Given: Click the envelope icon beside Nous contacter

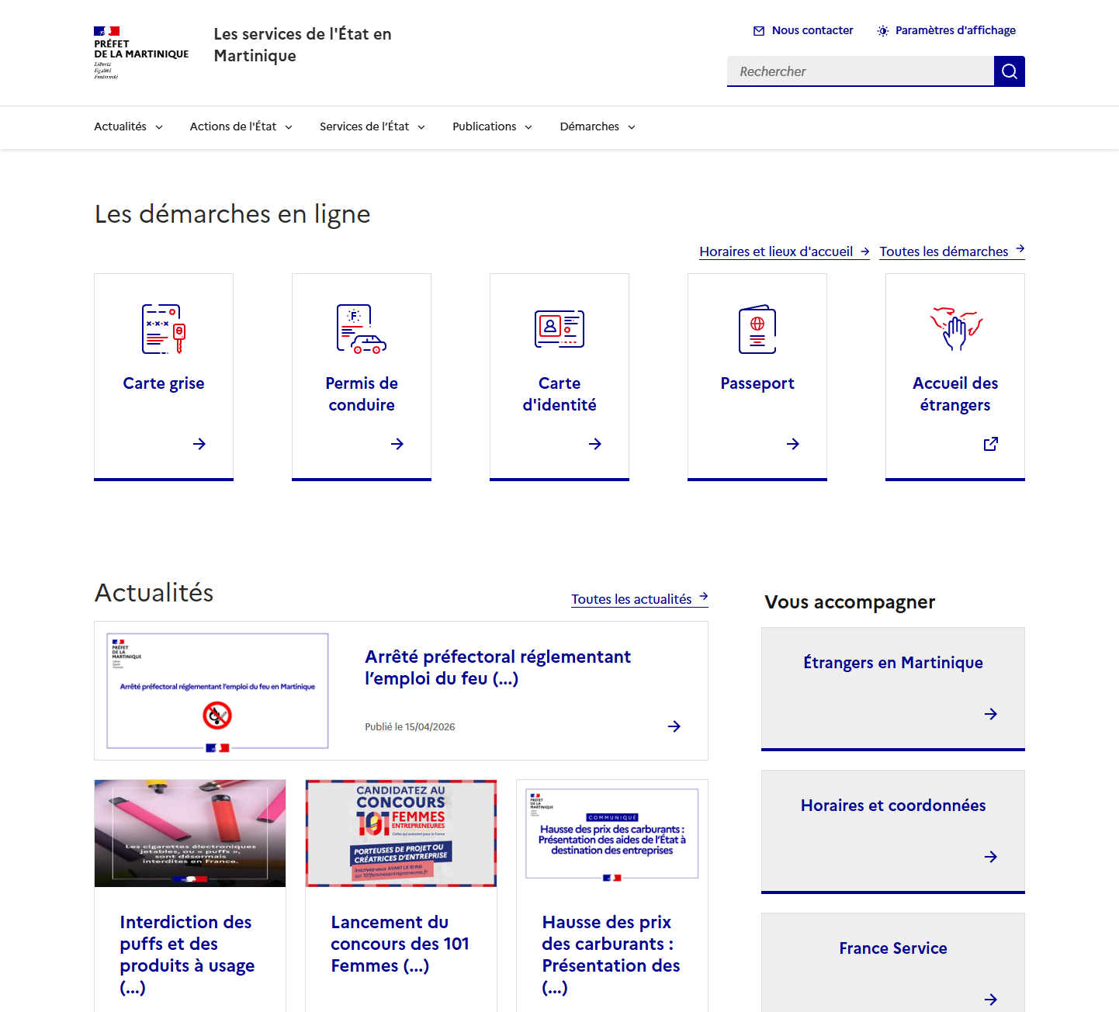Looking at the screenshot, I should click(x=759, y=31).
